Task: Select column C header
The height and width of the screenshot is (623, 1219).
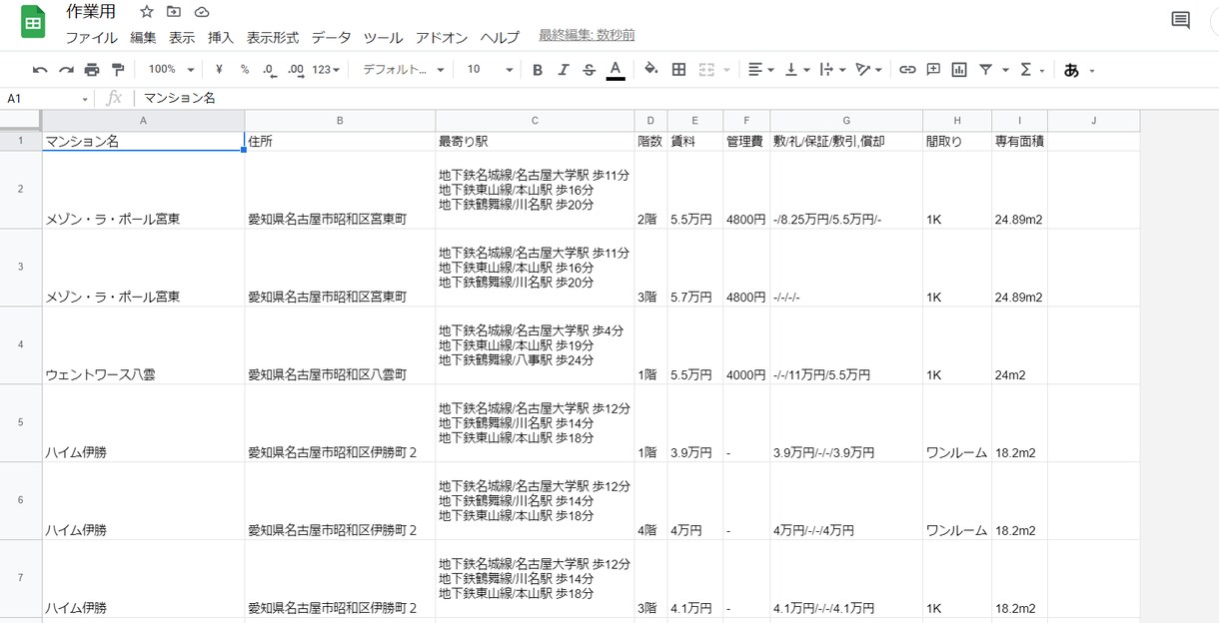Action: [x=535, y=121]
